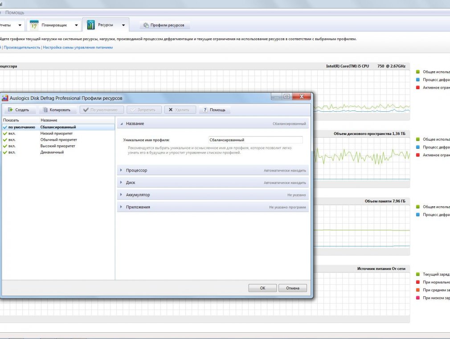Expand the Диск section
The width and height of the screenshot is (450, 339).
pos(121,183)
